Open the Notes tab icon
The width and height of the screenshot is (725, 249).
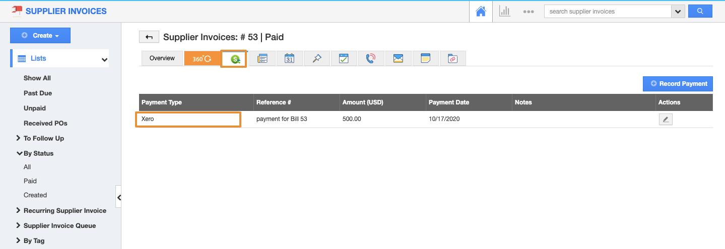[x=425, y=59]
